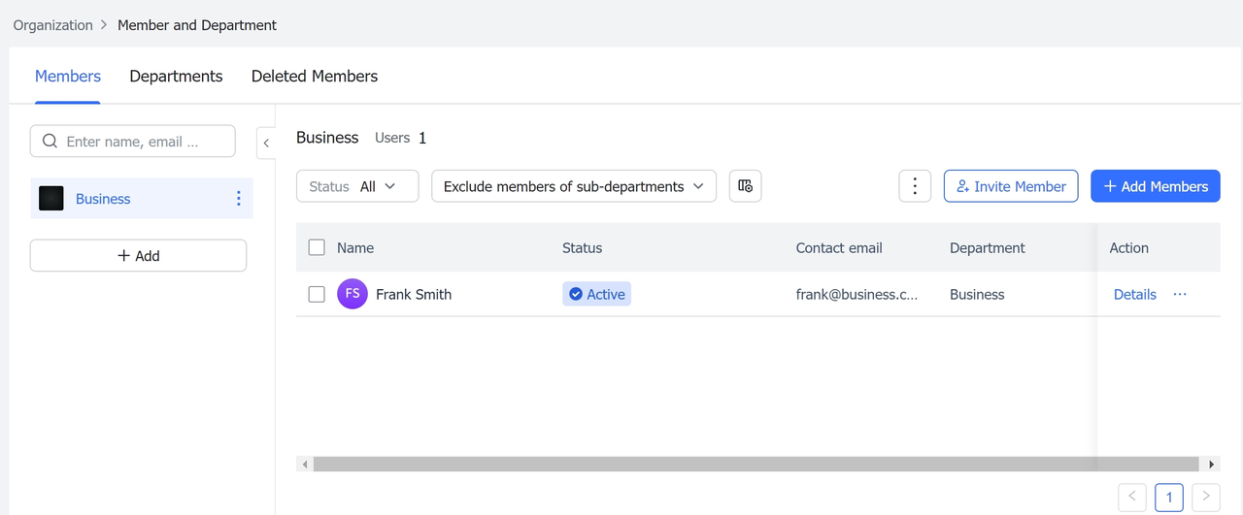Open Business department three-dot options in sidebar

[239, 199]
